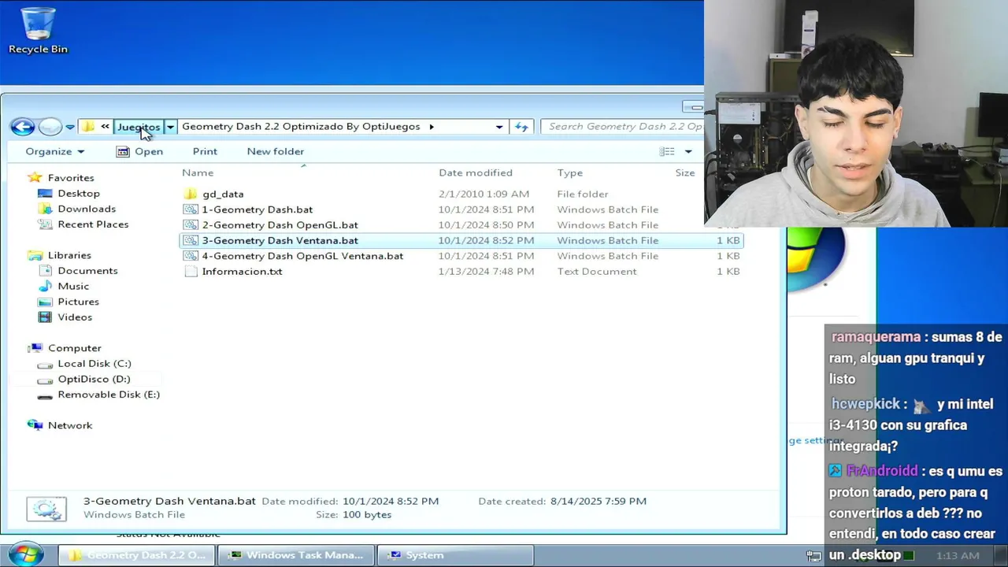
Task: Sort by the Name column header
Action: click(x=198, y=172)
